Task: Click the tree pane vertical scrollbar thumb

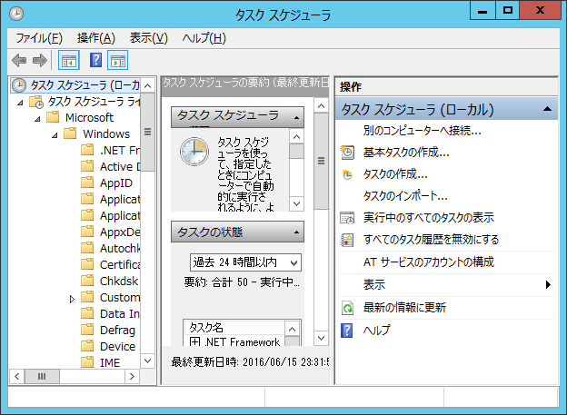Action: click(147, 132)
